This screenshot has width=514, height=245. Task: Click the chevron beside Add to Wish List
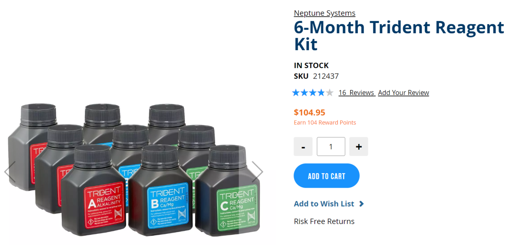(361, 204)
